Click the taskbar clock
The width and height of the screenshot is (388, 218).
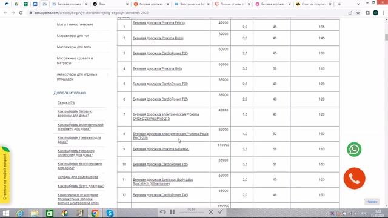(x=378, y=213)
